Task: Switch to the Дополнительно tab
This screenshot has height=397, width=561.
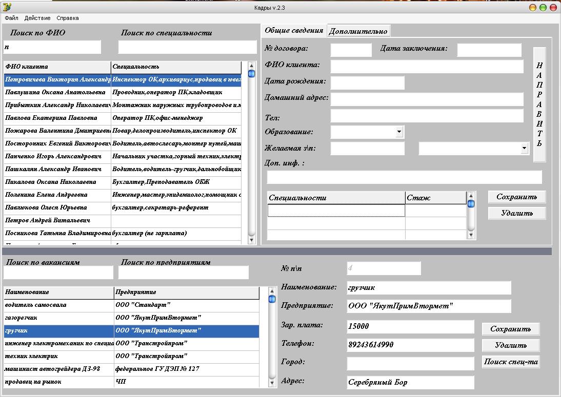Action: coord(358,31)
